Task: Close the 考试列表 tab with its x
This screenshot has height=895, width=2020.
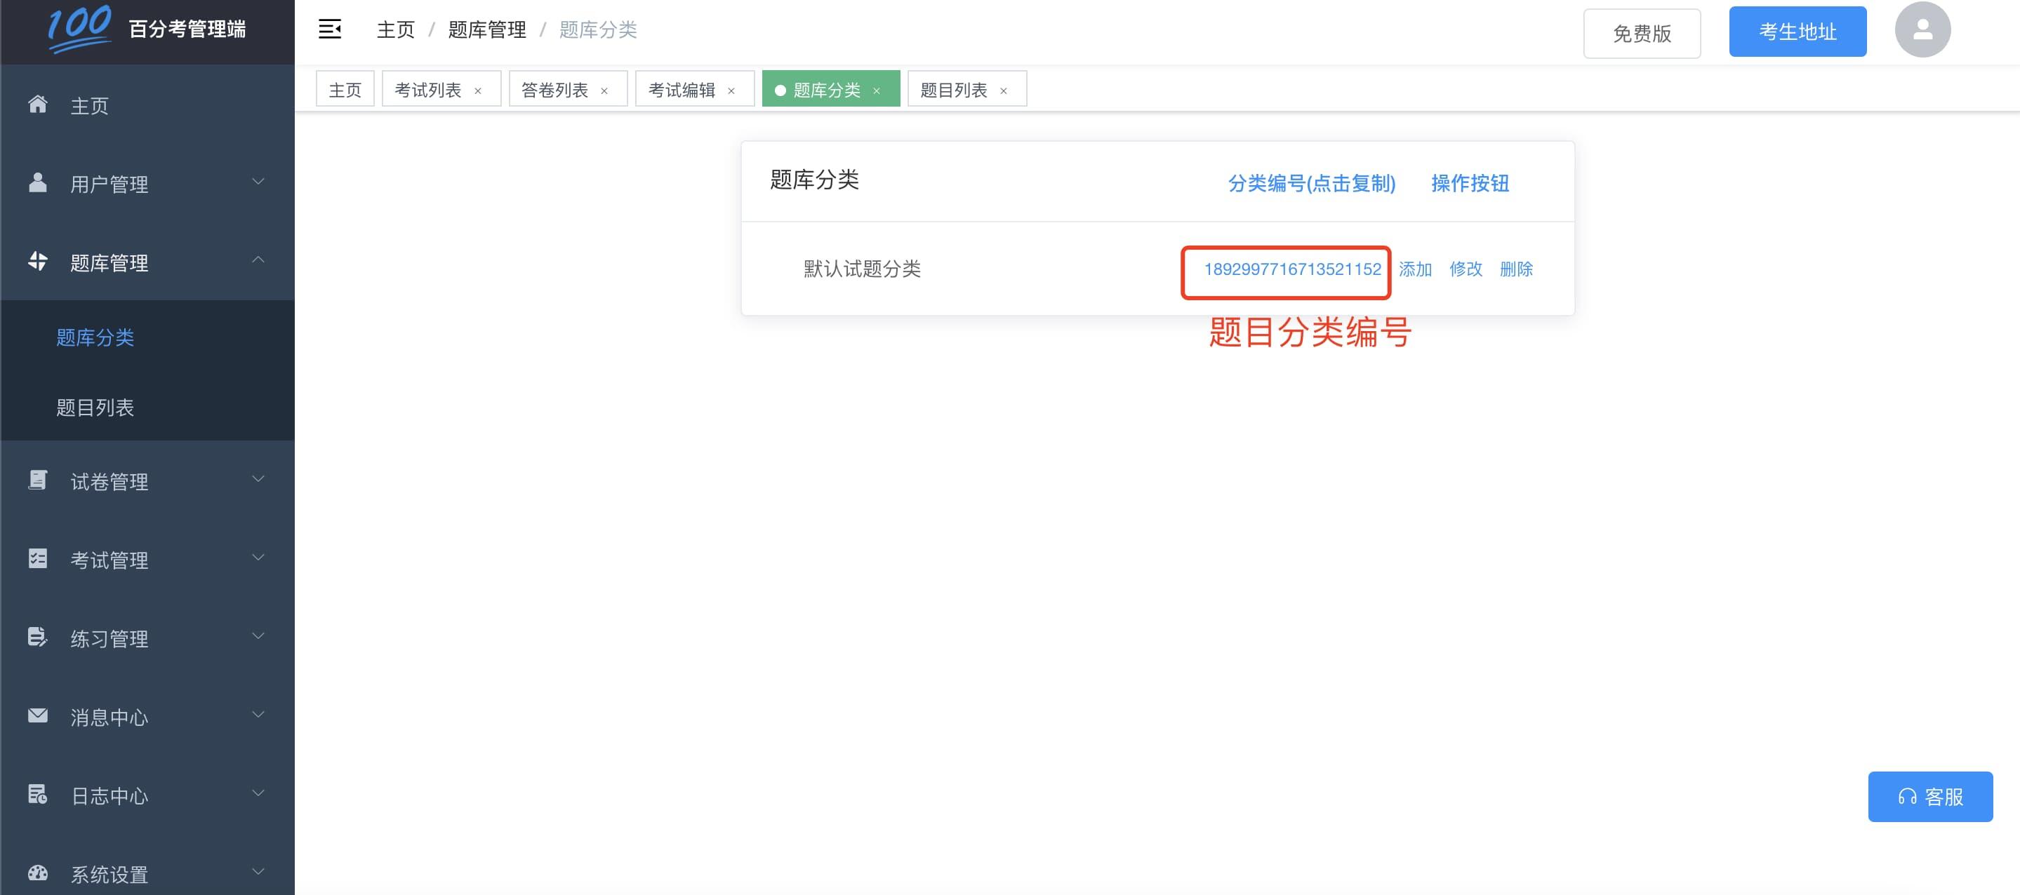Action: click(477, 91)
